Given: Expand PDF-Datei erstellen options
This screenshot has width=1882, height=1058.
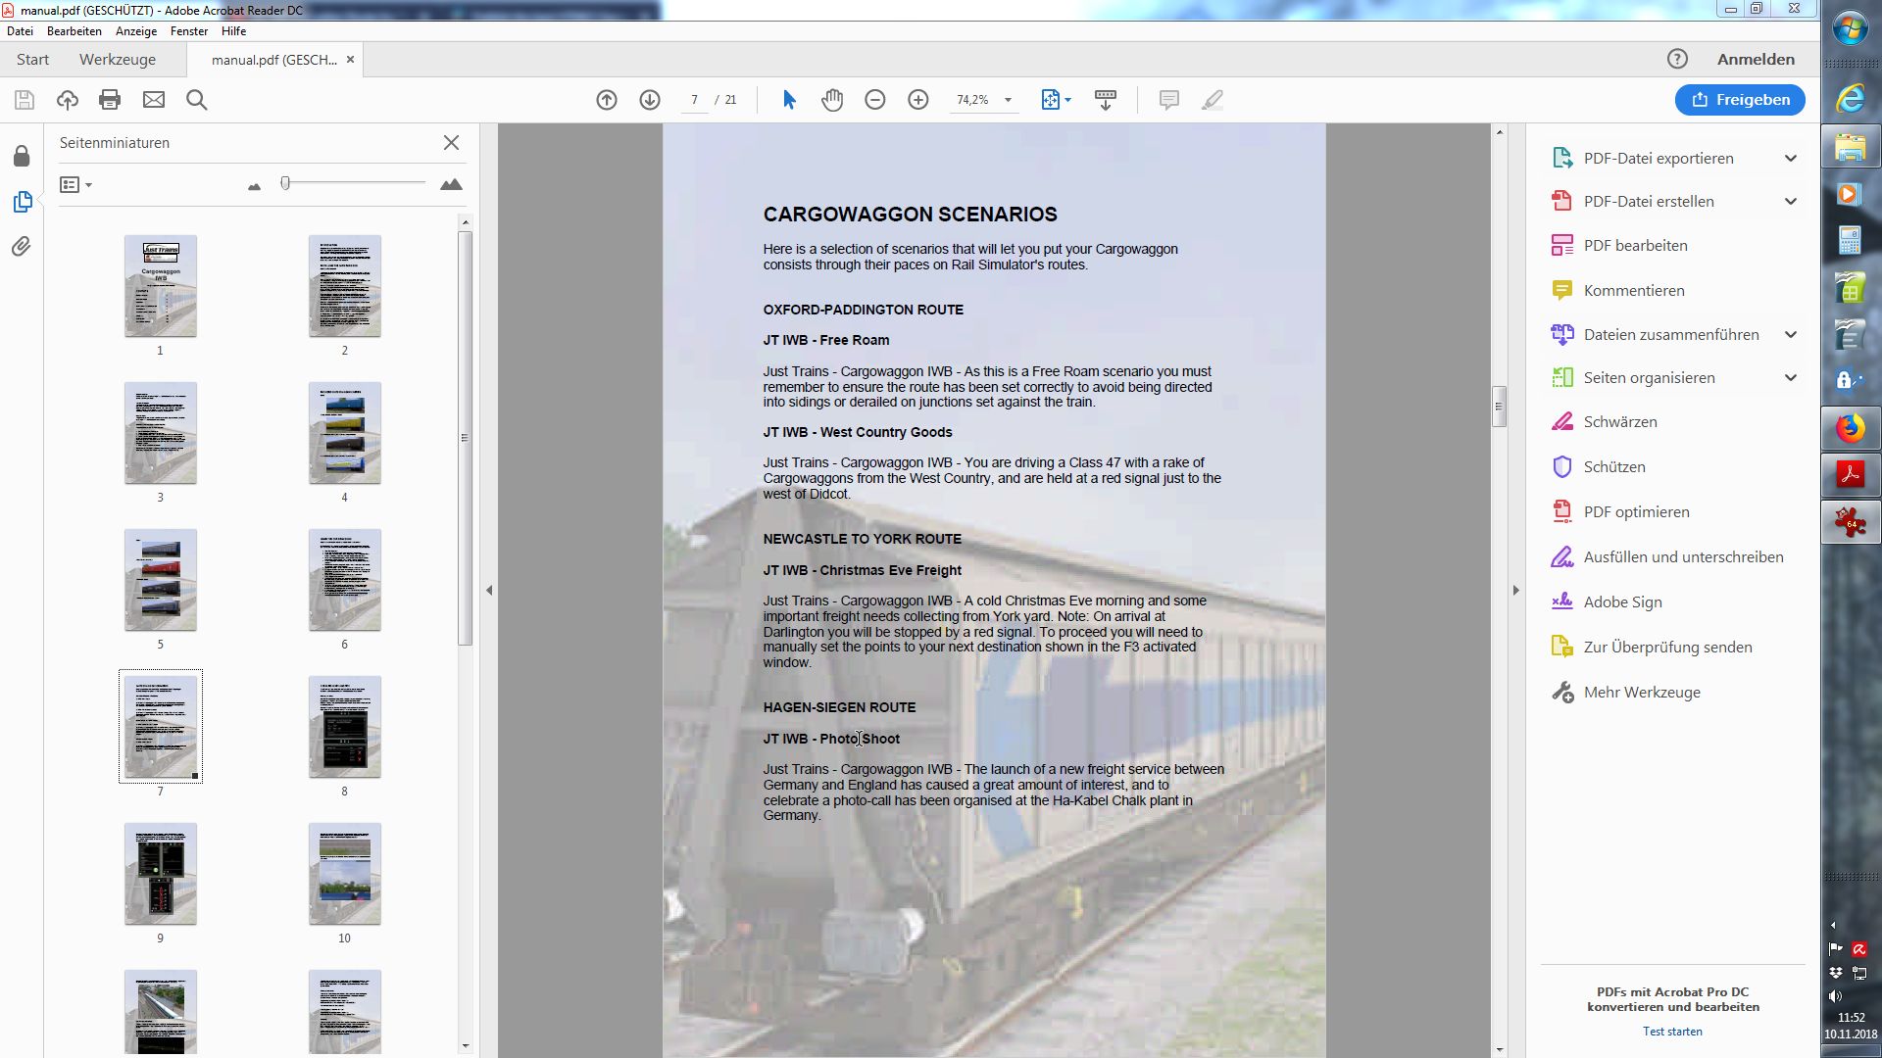Looking at the screenshot, I should point(1791,202).
